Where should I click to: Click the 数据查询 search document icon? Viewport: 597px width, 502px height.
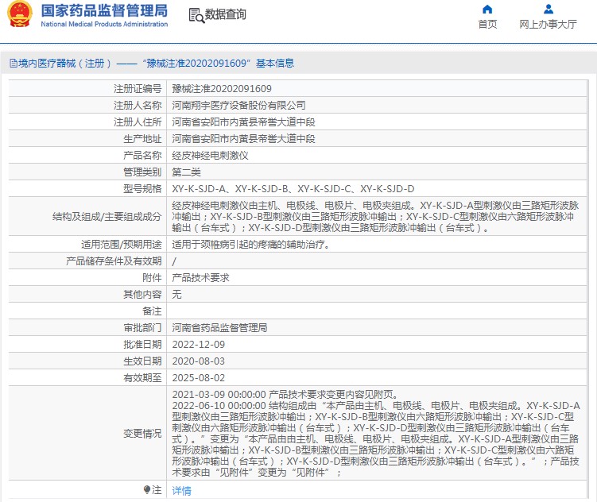(x=196, y=15)
